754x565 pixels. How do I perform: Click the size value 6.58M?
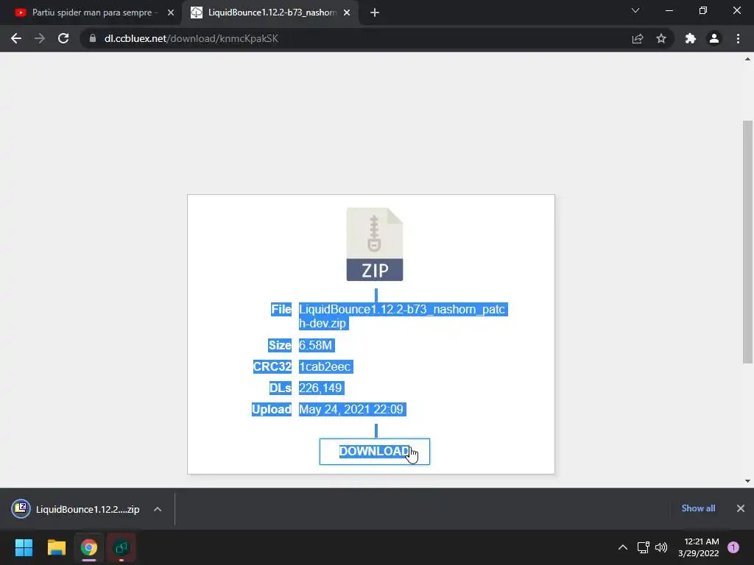(316, 346)
